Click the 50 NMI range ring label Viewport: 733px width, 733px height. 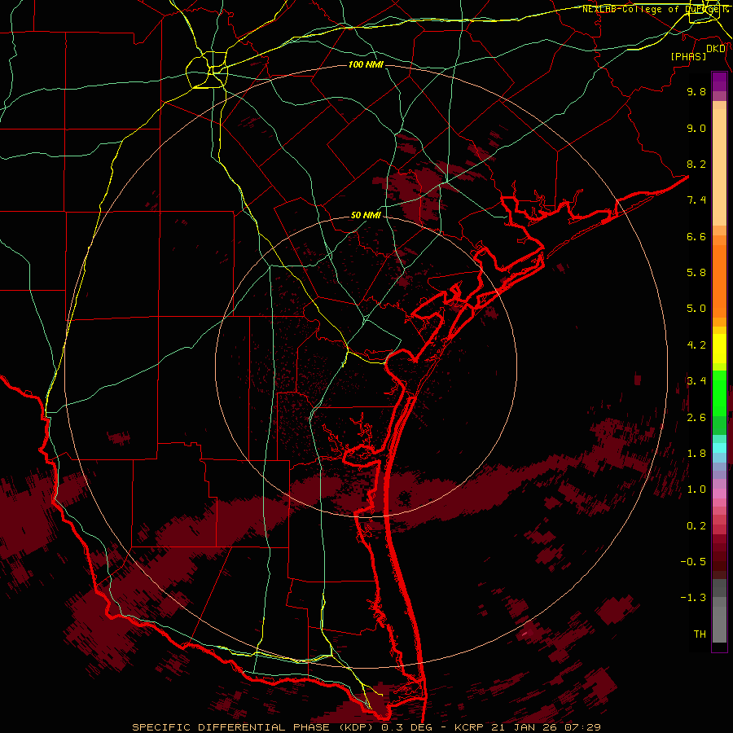click(x=366, y=216)
